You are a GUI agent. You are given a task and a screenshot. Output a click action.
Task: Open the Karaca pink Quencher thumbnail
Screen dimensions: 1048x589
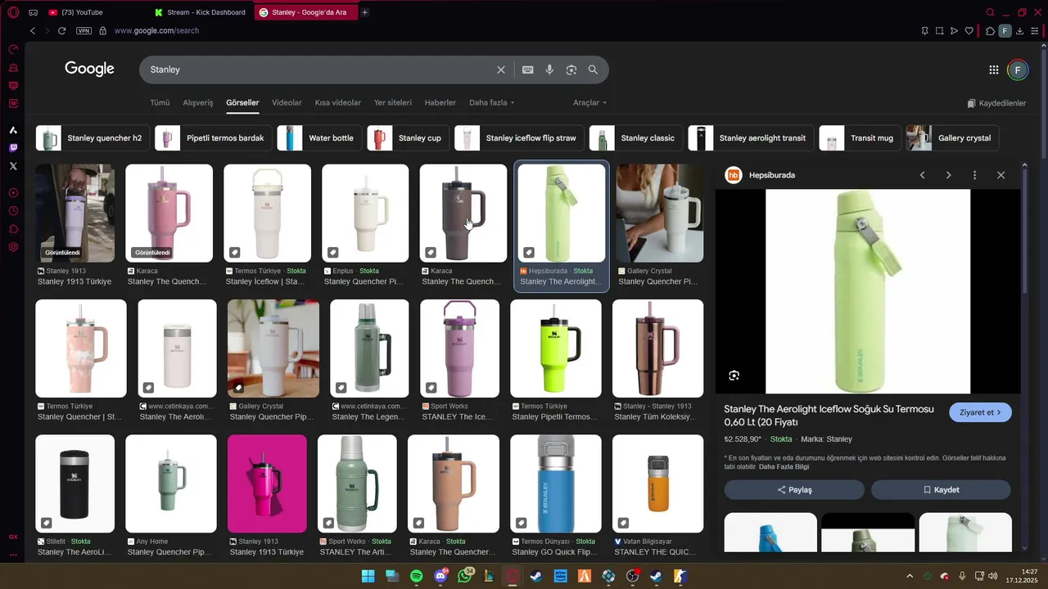pyautogui.click(x=169, y=214)
